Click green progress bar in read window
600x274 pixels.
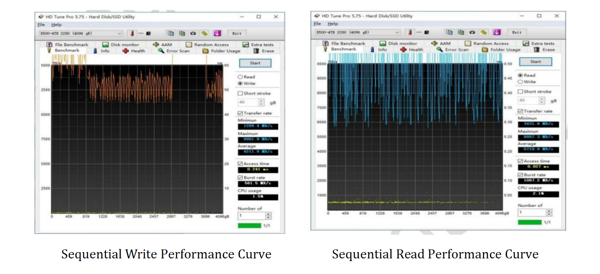(x=530, y=222)
